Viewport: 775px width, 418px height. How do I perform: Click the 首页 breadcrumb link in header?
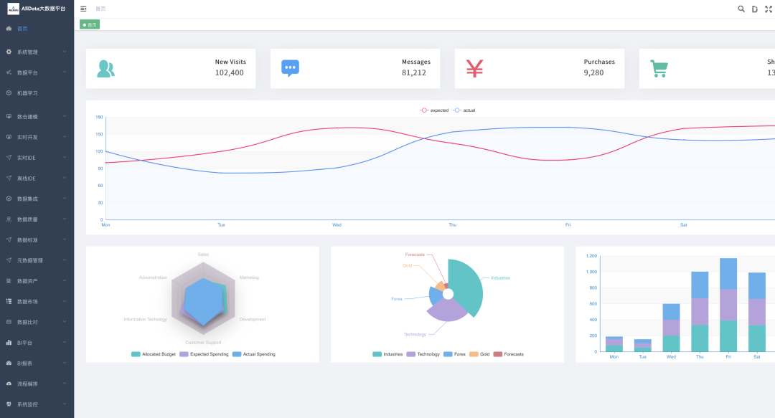click(x=100, y=9)
